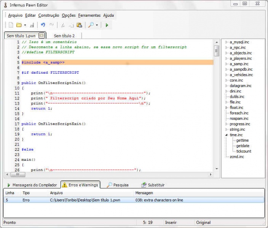The width and height of the screenshot is (268, 228).
Task: Switch to Mensagens do Compilador tab
Action: coord(32,185)
